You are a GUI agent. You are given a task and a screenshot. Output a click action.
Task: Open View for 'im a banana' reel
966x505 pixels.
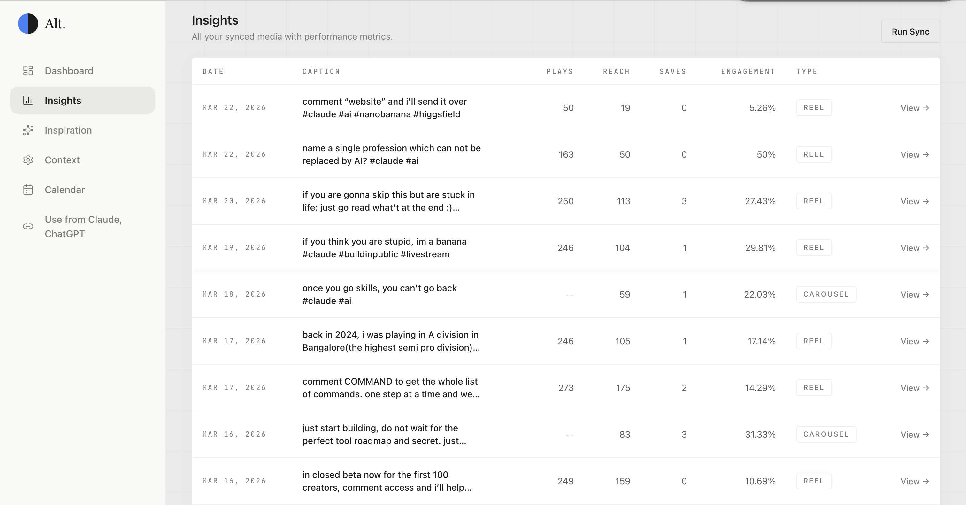coord(914,248)
